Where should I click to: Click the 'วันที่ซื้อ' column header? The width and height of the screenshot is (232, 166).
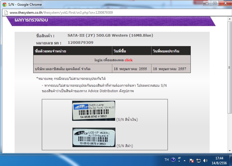132,51
